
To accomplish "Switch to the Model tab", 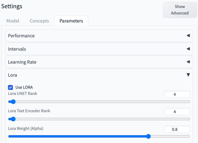I will click(13, 21).
